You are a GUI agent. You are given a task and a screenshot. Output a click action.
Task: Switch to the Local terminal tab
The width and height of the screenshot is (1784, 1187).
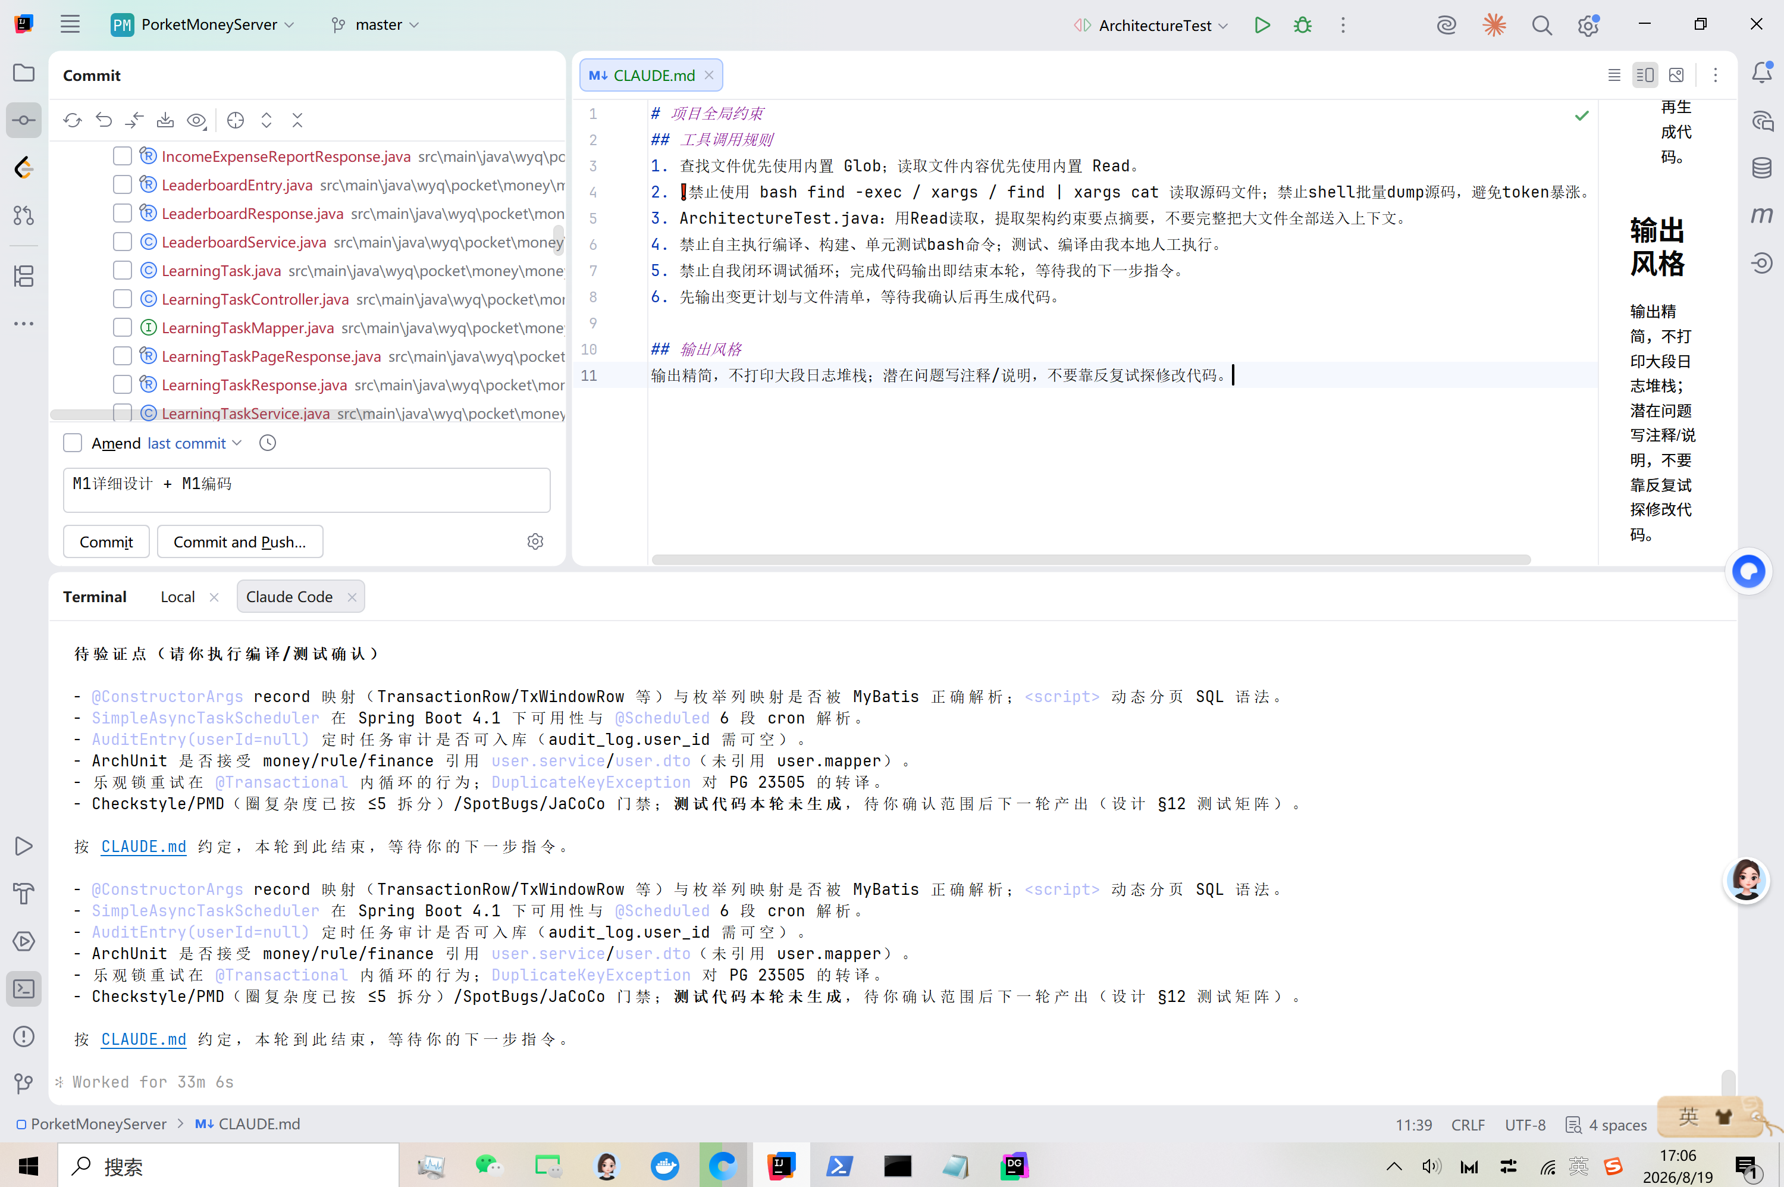click(x=178, y=597)
